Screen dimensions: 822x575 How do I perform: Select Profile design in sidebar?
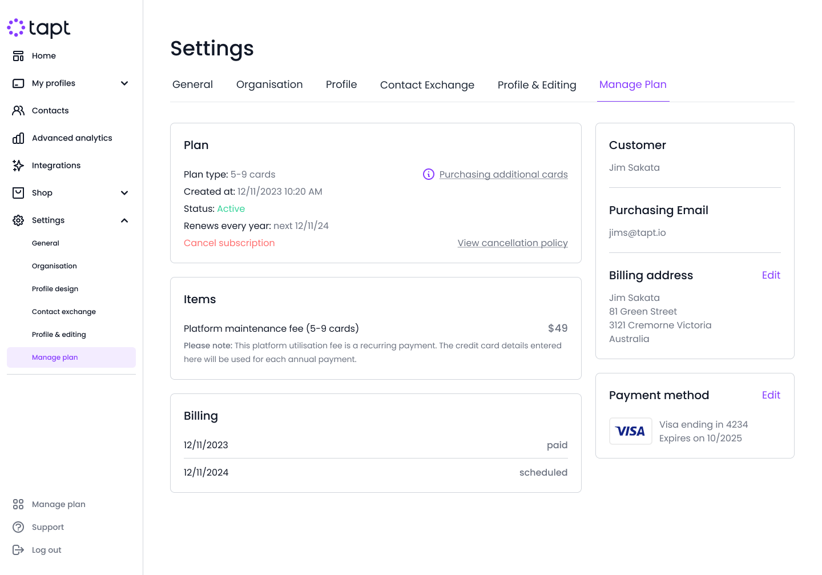tap(55, 289)
